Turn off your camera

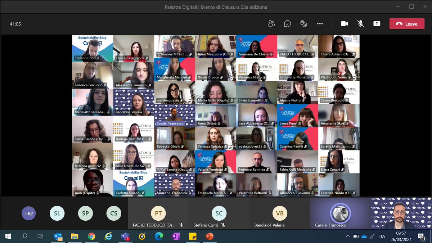[x=344, y=23]
